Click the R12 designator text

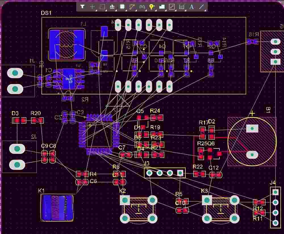coord(258,208)
